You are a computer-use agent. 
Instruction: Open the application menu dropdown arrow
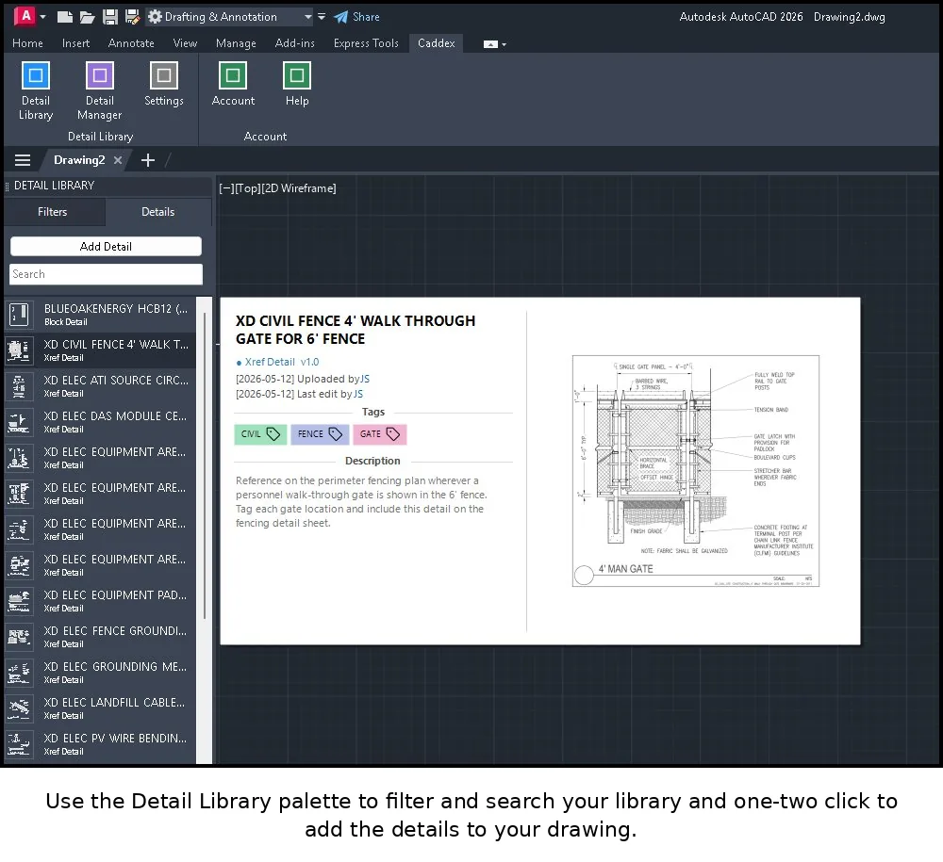42,17
